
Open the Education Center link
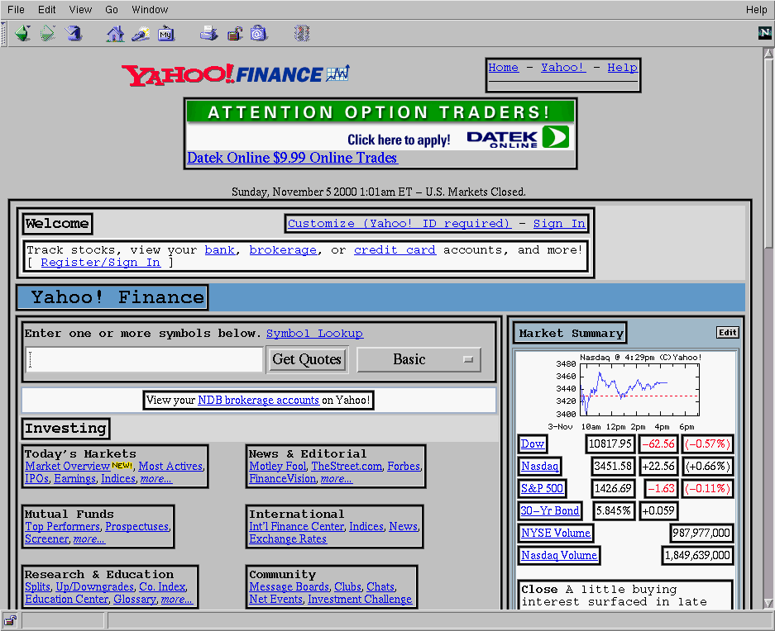67,599
